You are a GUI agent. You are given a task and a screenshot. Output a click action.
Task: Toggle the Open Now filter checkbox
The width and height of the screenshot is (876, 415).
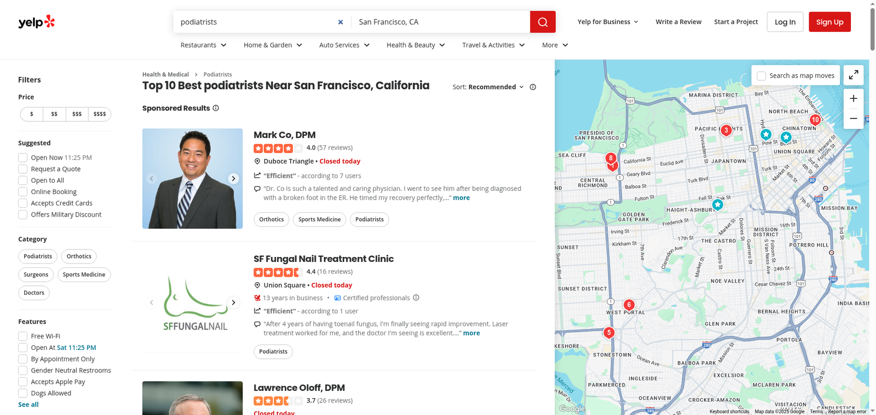pos(23,157)
